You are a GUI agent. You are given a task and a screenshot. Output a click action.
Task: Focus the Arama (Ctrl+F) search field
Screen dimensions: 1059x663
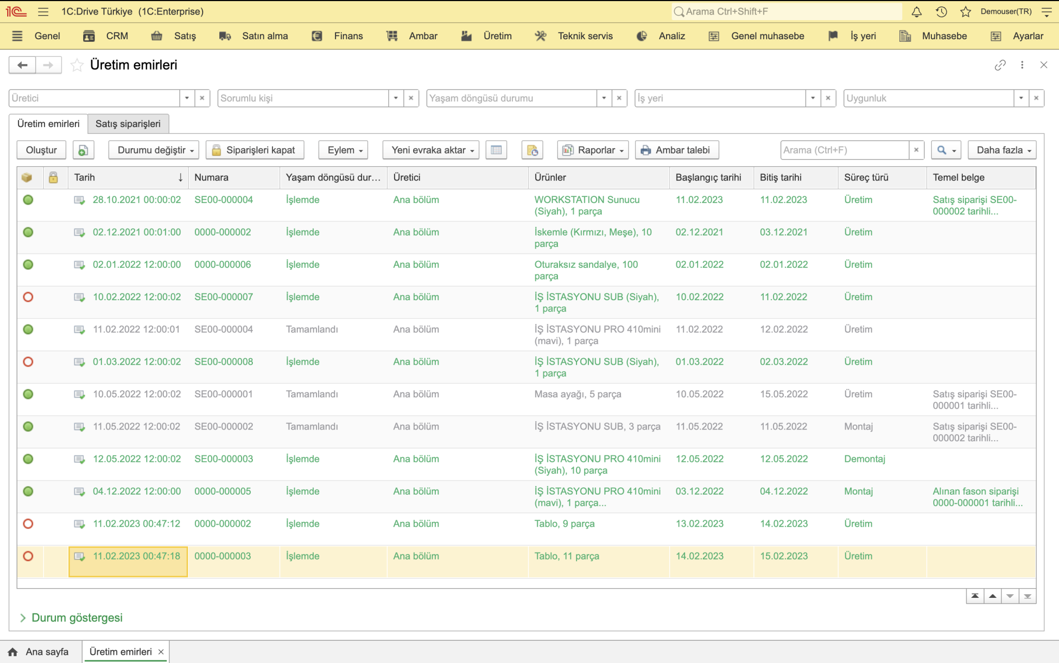pos(844,150)
